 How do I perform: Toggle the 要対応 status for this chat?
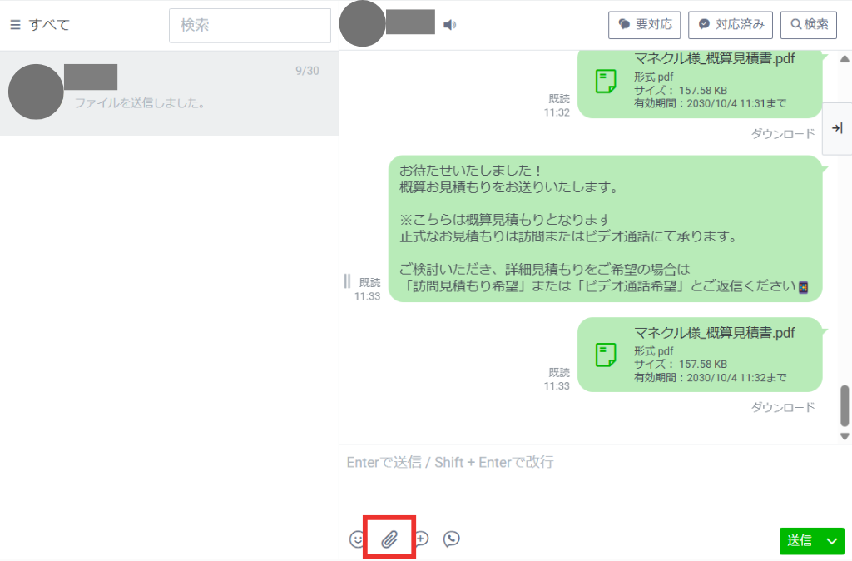pyautogui.click(x=645, y=24)
